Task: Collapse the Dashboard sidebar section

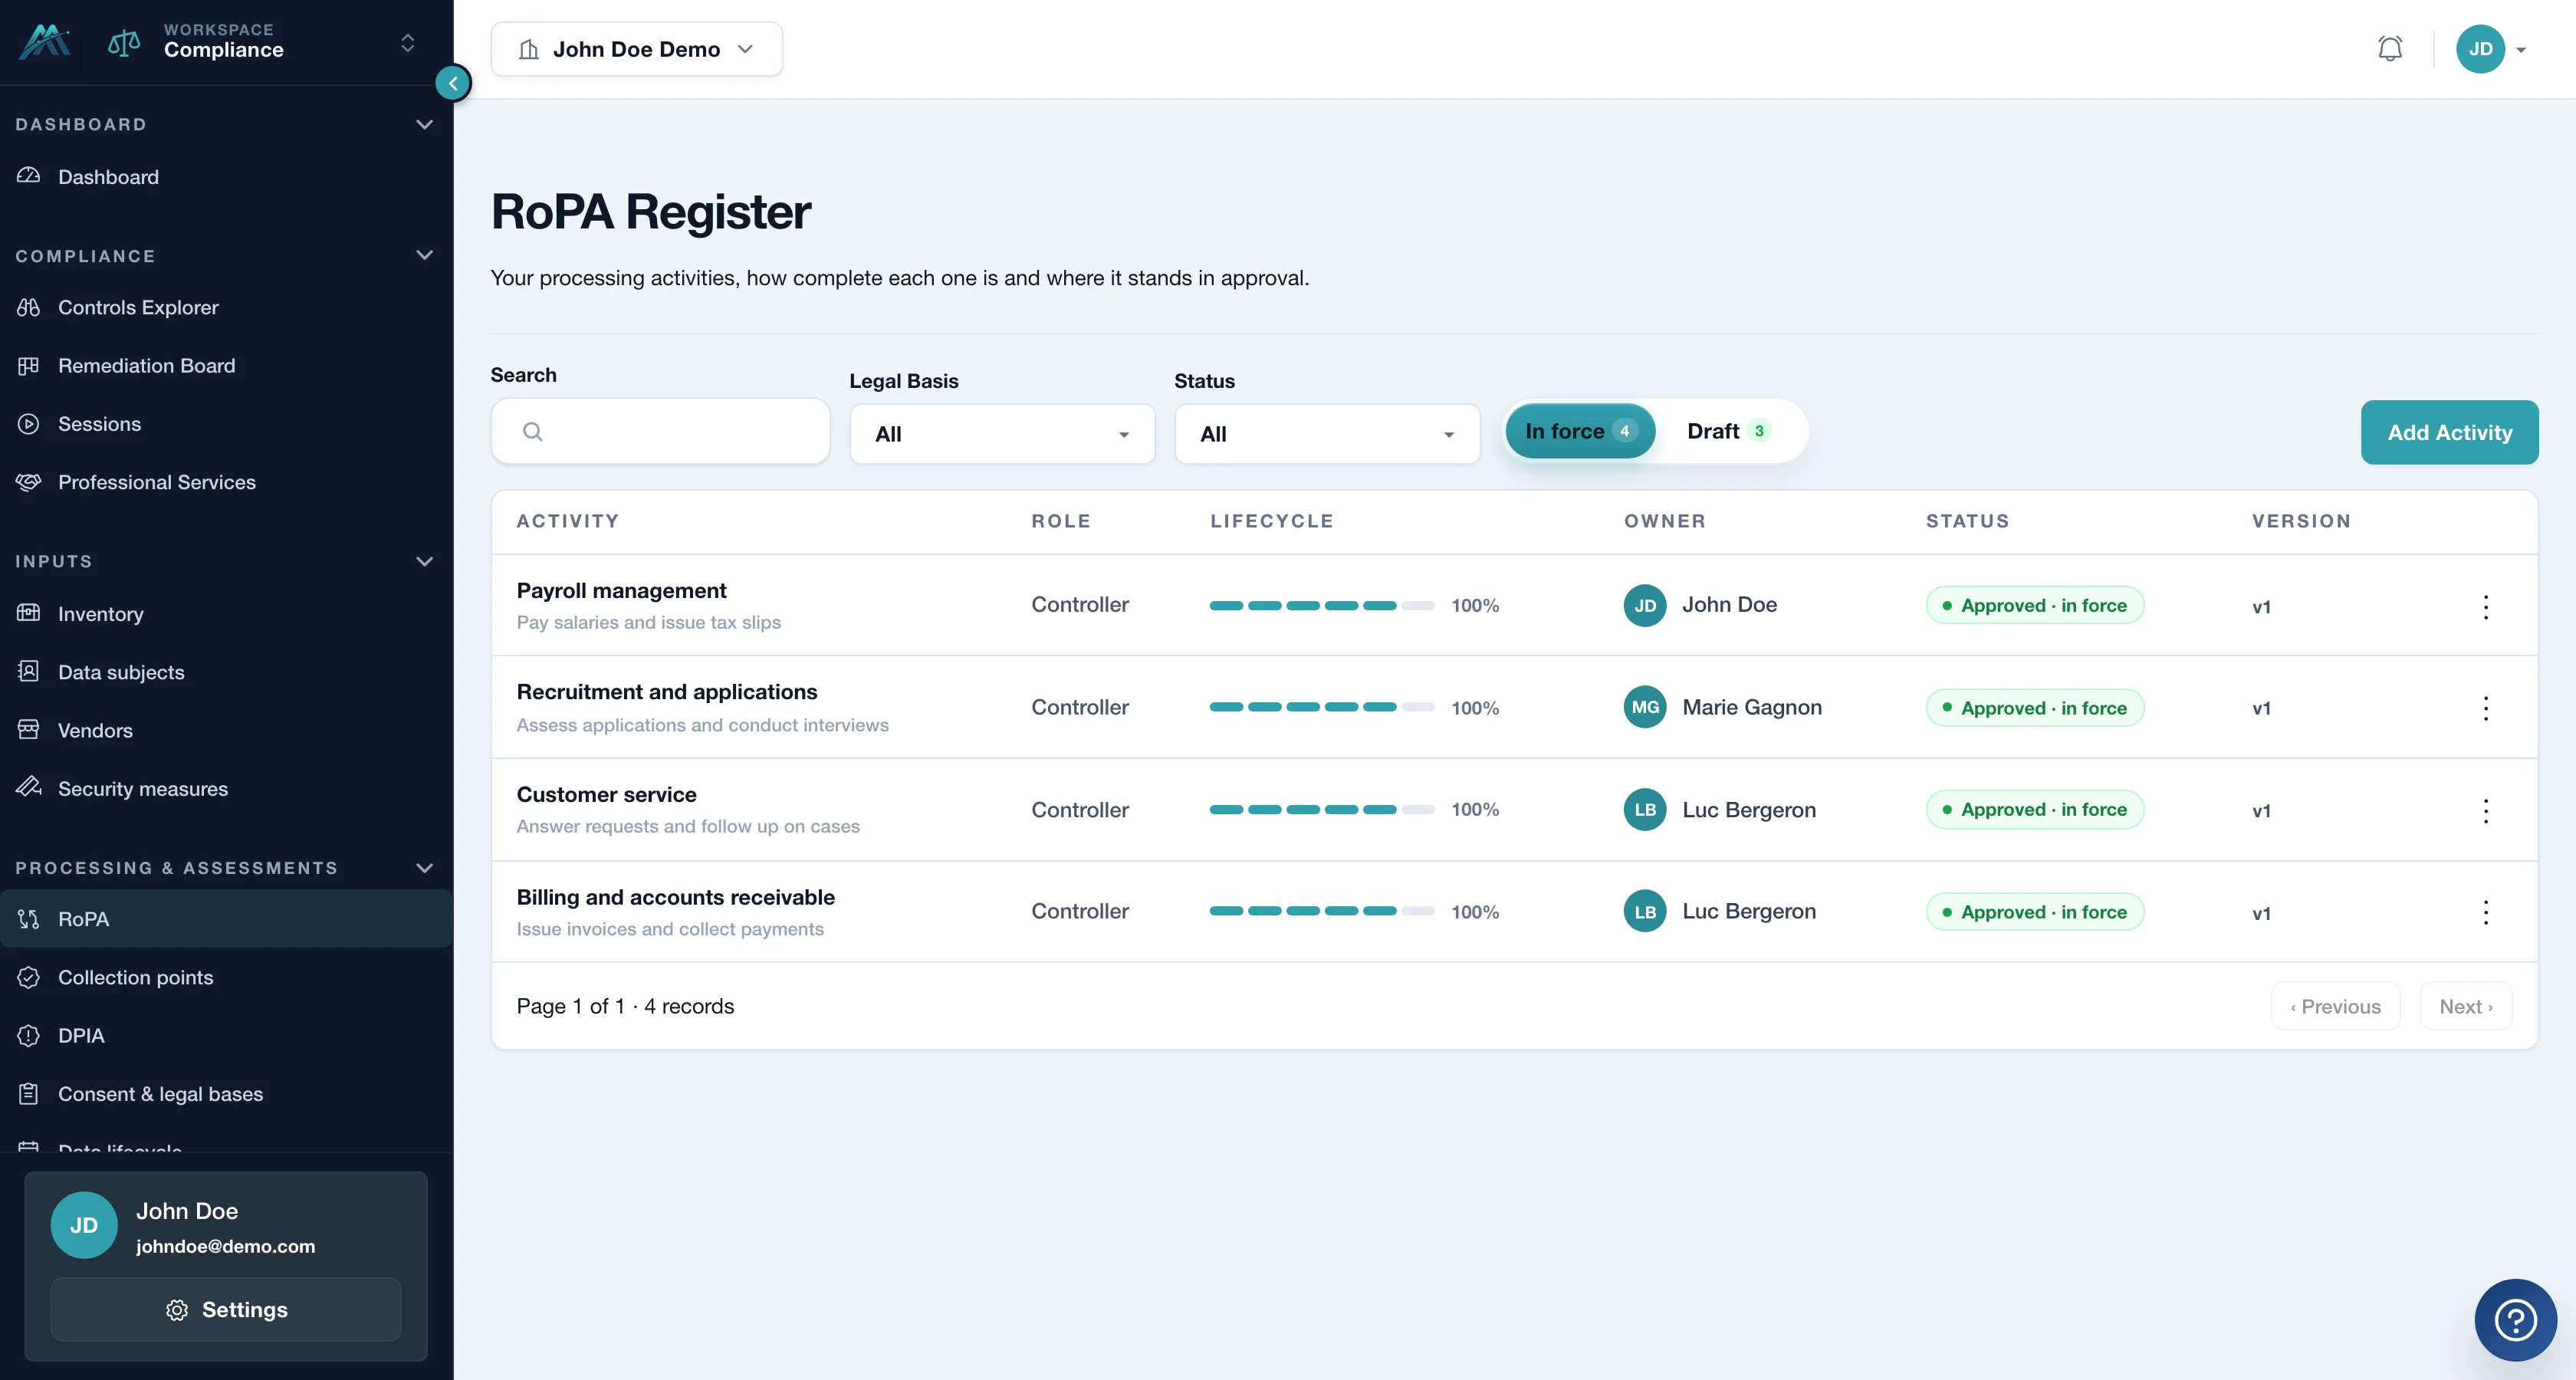Action: click(424, 124)
